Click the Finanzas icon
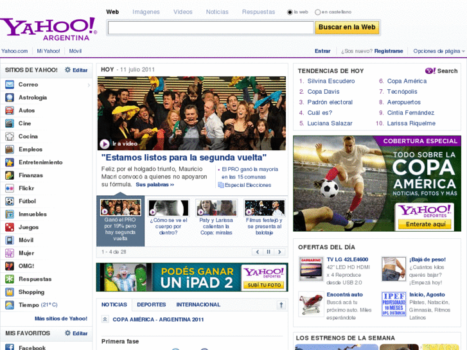467x350 pixels. coord(10,175)
